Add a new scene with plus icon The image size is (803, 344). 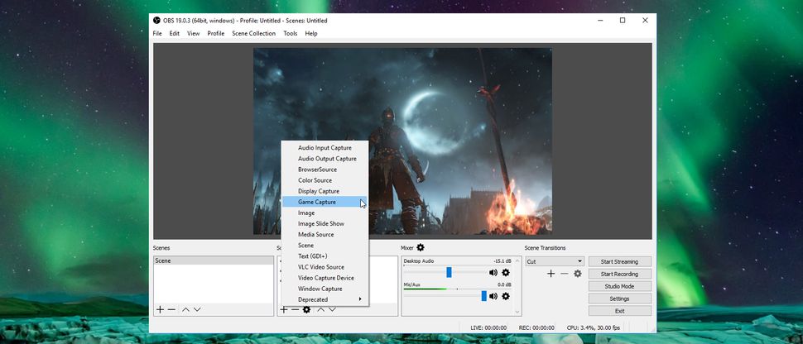pyautogui.click(x=160, y=310)
